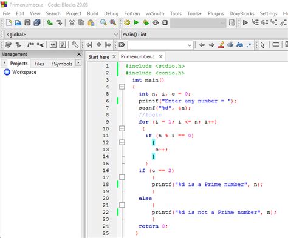
Task: Open the Edit menu
Action: tap(20, 13)
